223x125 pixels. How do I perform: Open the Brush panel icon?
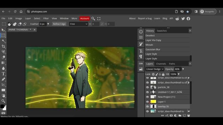point(141,44)
